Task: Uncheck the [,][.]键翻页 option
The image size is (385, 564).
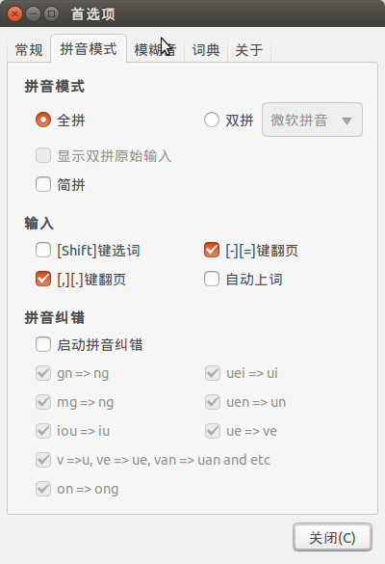Action: [43, 280]
